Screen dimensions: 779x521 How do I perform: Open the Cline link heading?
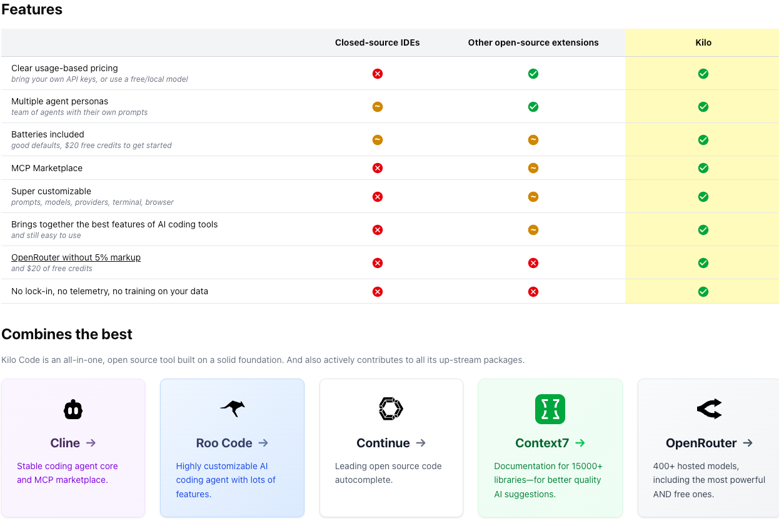coord(73,443)
